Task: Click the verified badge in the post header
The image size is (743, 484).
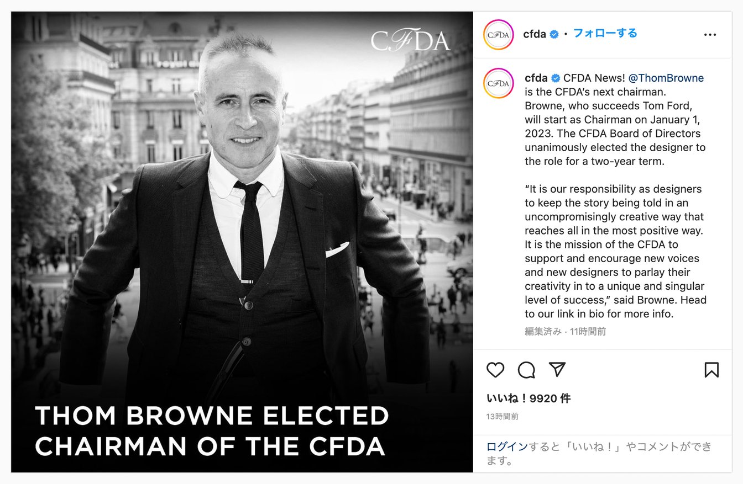Action: 554,34
